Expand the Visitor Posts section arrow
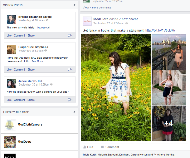This screenshot has width=190, height=158. pos(74,5)
